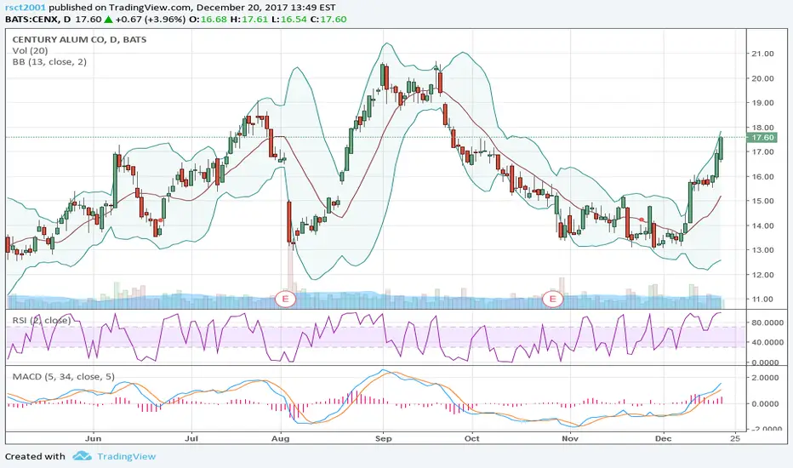The width and height of the screenshot is (793, 468).
Task: Click the Aug label on time axis
Action: pyautogui.click(x=280, y=439)
